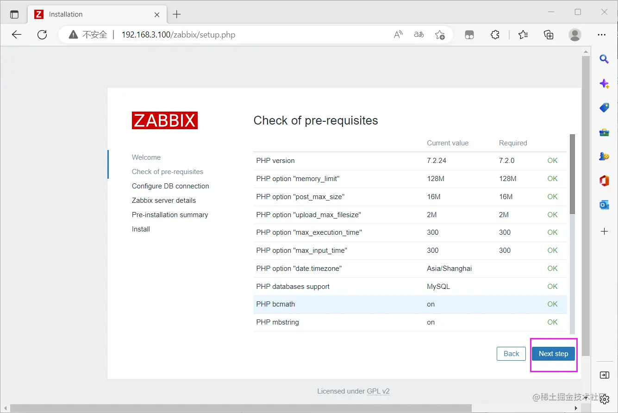Click the page scroll up arrow

pyautogui.click(x=586, y=51)
